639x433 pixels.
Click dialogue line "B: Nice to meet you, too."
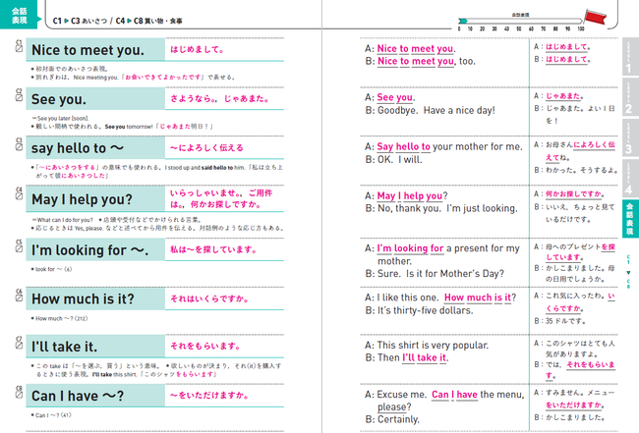[x=420, y=61]
